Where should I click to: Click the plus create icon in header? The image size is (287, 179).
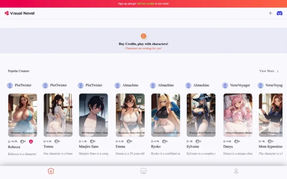(x=270, y=13)
